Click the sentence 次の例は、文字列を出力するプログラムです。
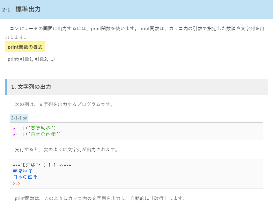Image resolution: width=273 pixels, height=208 pixels. 64,104
